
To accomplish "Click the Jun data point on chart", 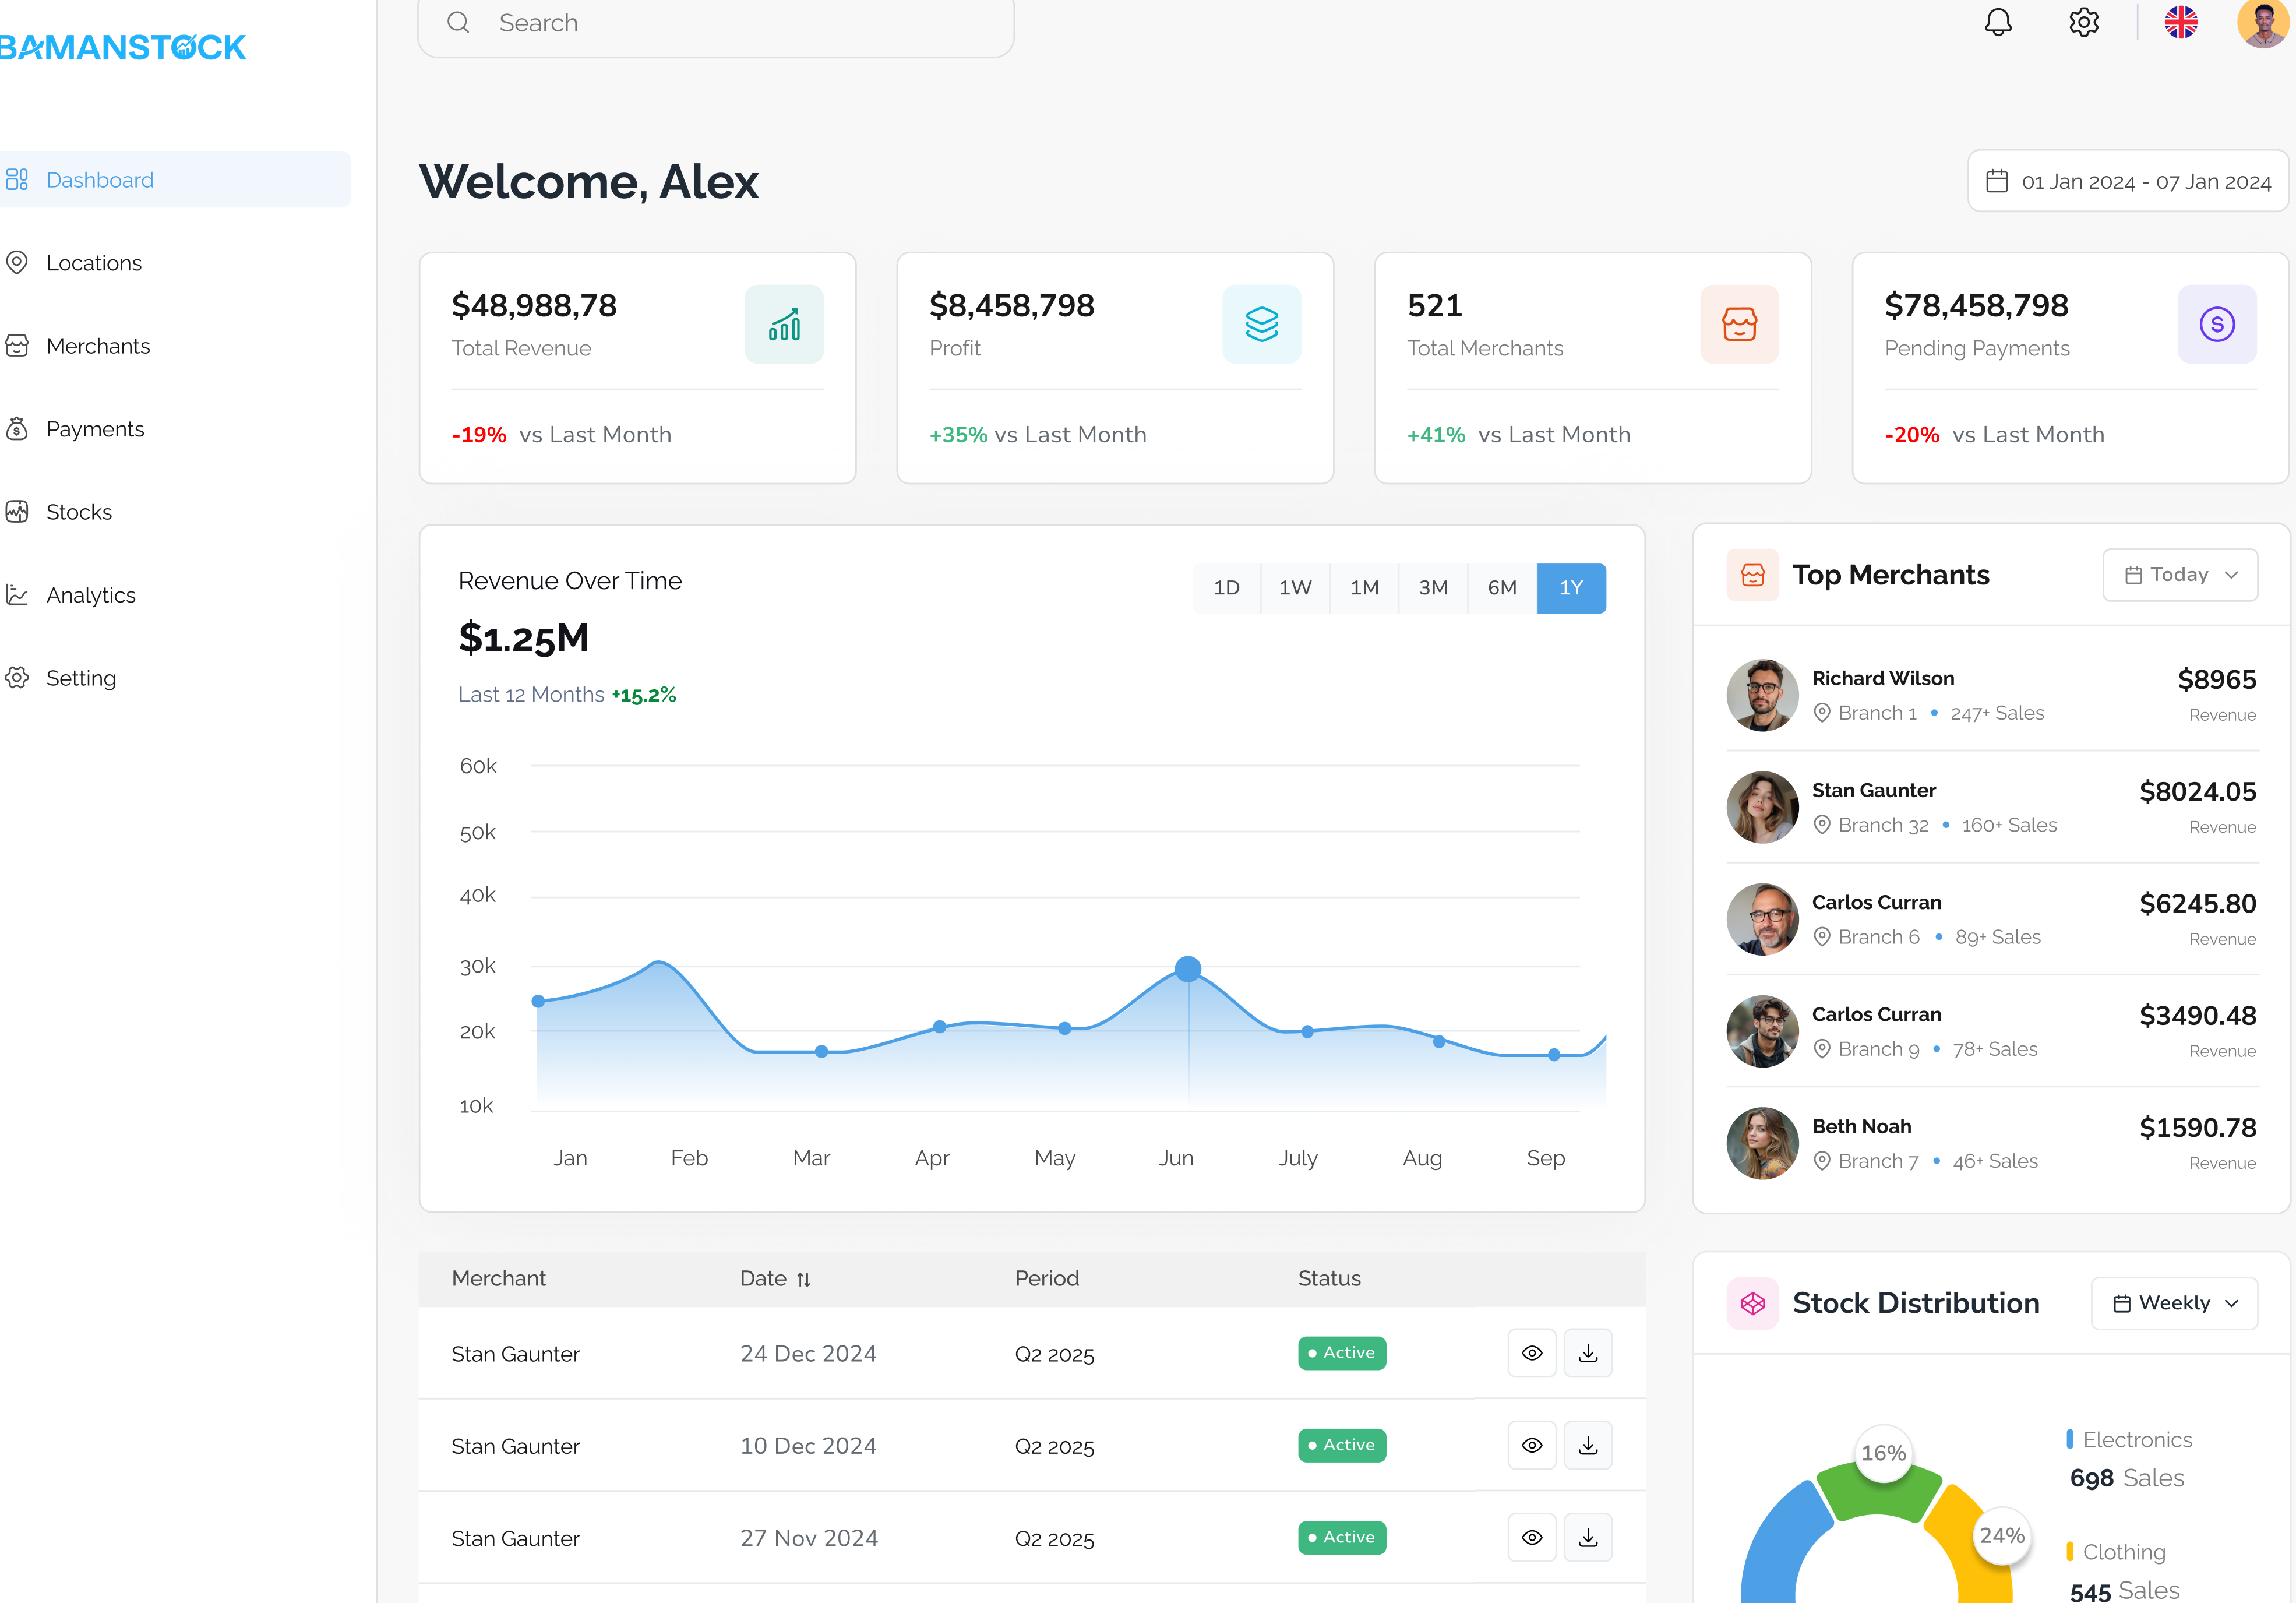I will [1188, 969].
